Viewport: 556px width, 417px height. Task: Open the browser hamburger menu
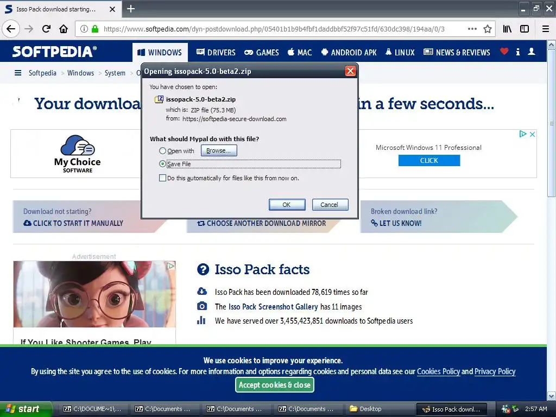546,29
